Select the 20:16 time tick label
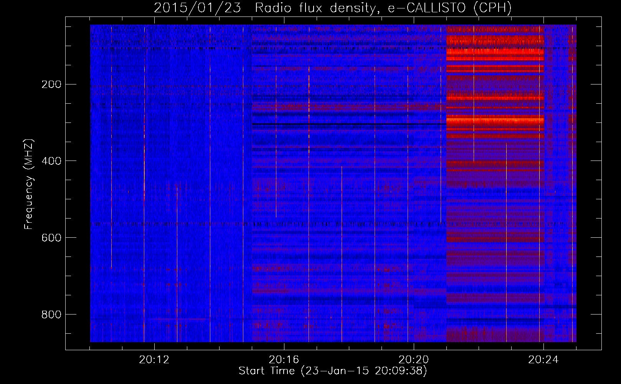Viewport: 621px width, 384px height. click(284, 360)
